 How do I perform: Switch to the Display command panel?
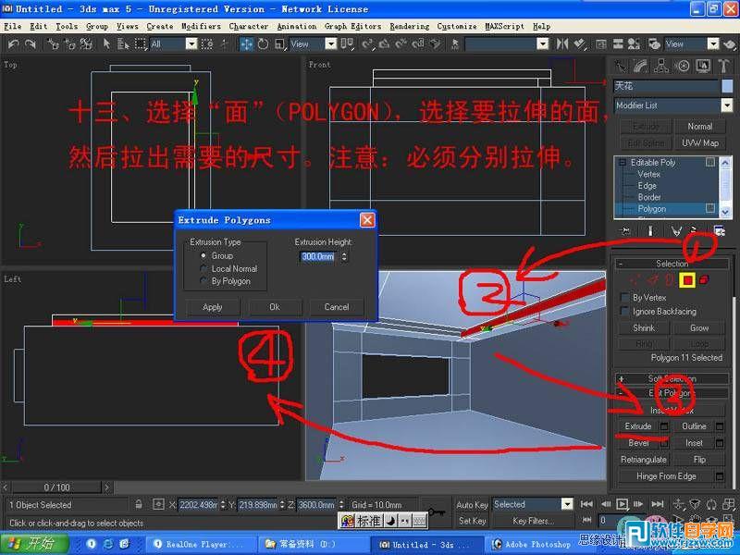click(703, 66)
